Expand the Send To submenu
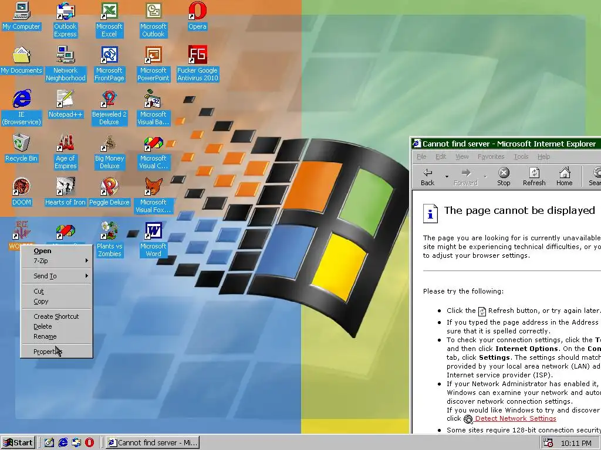Image resolution: width=601 pixels, height=450 pixels. (56, 276)
